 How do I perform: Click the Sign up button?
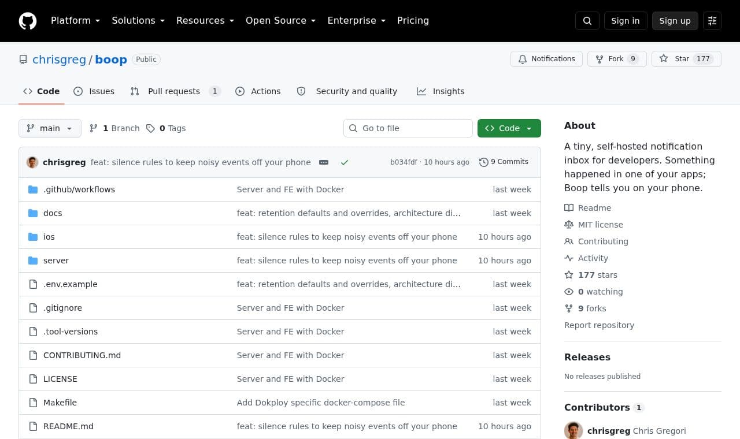click(675, 21)
